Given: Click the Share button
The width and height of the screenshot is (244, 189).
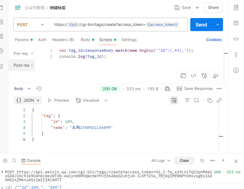Looking at the screenshot, I should click(x=213, y=7).
